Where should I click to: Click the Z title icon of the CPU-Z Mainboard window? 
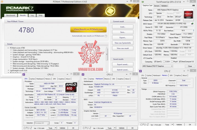coord(83,75)
